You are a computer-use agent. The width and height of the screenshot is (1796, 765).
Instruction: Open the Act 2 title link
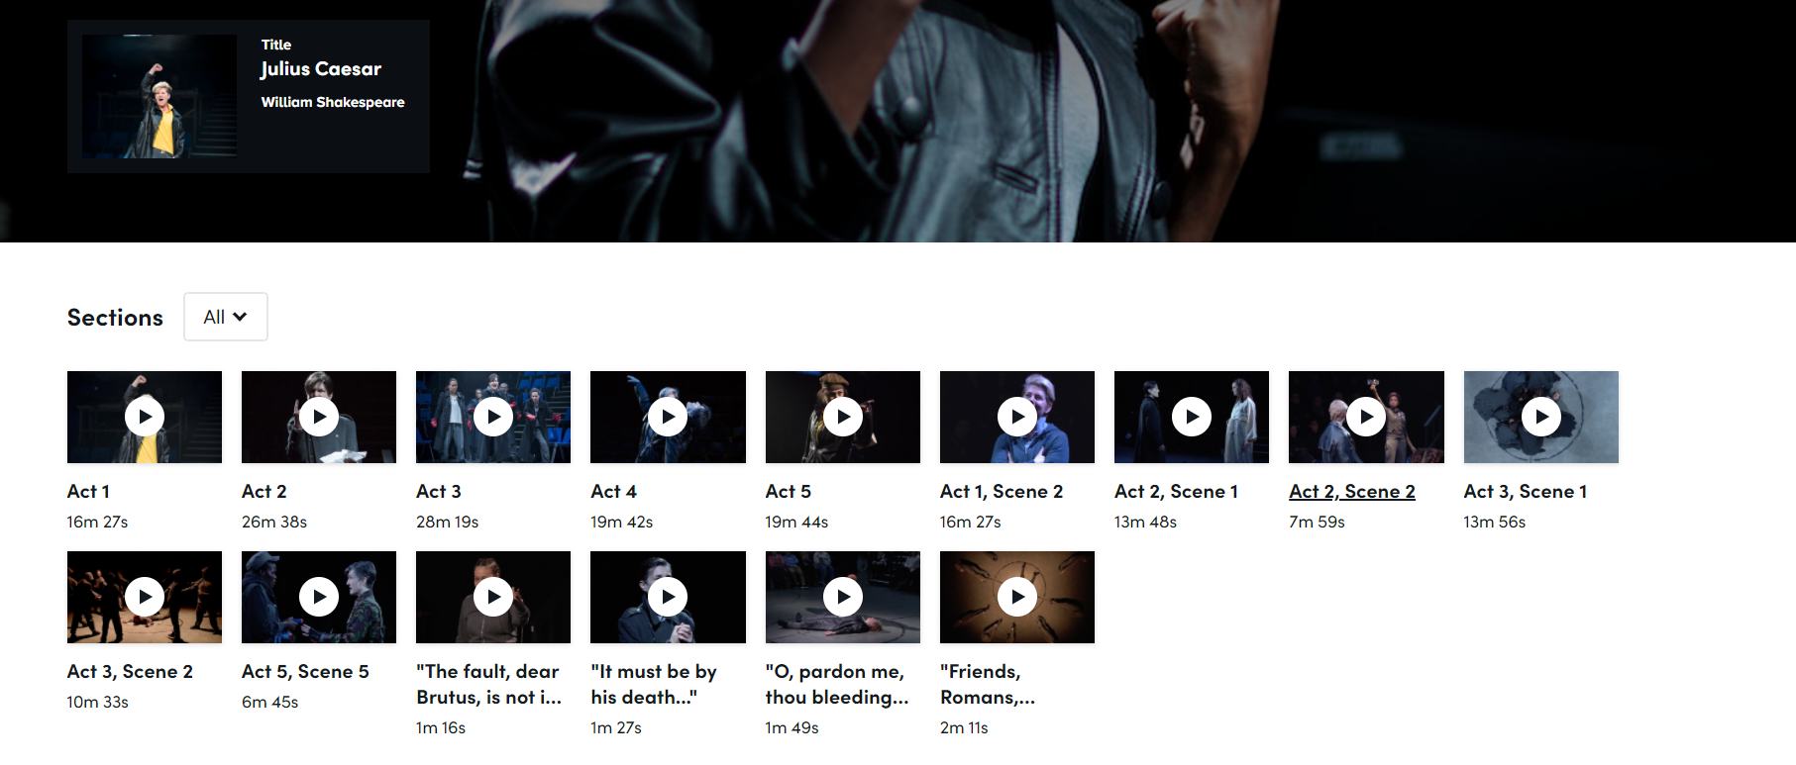(x=264, y=491)
